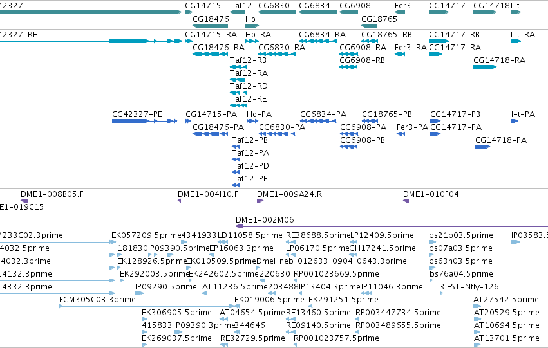The width and height of the screenshot is (548, 348).
Task: Open transcript CG6834-RA
Action: pyautogui.click(x=322, y=35)
